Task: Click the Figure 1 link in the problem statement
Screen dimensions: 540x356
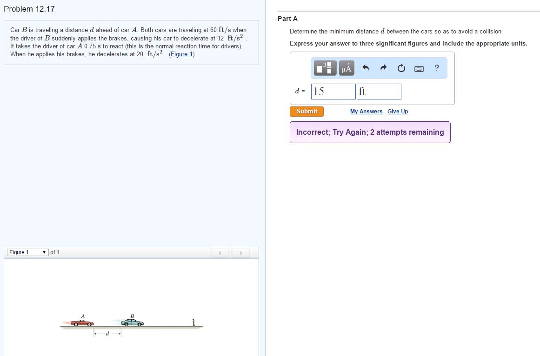Action: point(181,54)
